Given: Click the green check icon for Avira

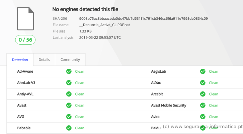Looking at the screenshot, I should (x=203, y=117).
